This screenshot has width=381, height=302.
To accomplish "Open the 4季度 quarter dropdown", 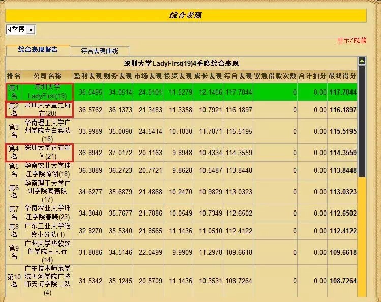I will [21, 29].
